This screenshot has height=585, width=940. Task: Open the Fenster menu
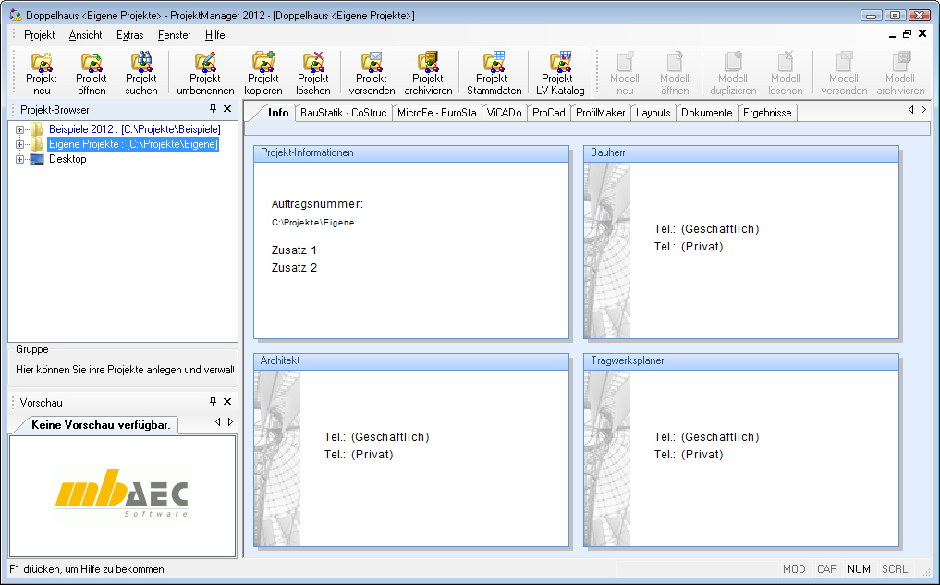[x=175, y=35]
